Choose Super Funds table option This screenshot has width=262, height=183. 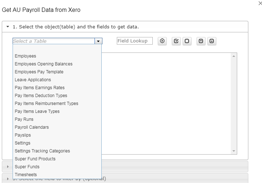point(27,167)
